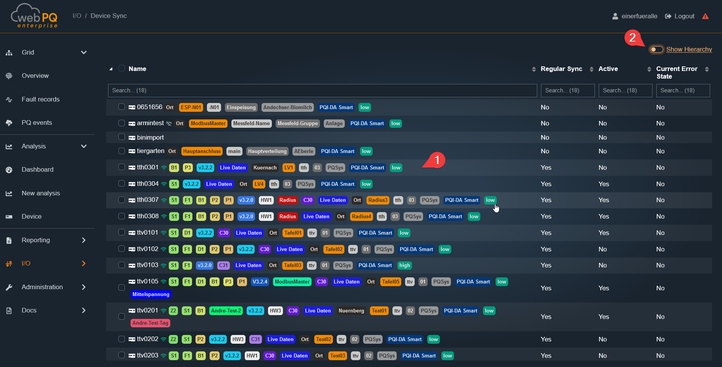This screenshot has width=722, height=367.
Task: Open the Device menu item
Action: (x=31, y=217)
